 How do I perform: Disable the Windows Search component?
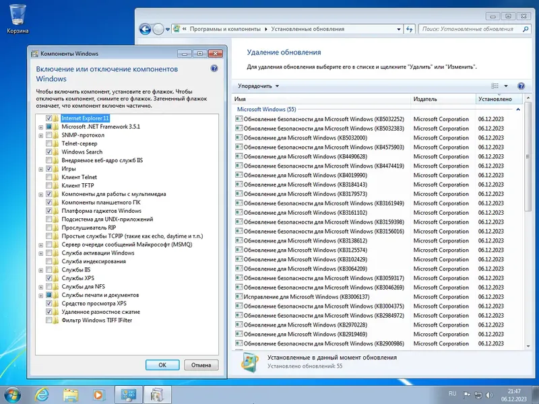(x=47, y=151)
